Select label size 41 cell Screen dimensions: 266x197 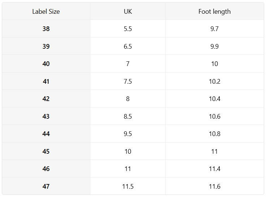[46, 81]
